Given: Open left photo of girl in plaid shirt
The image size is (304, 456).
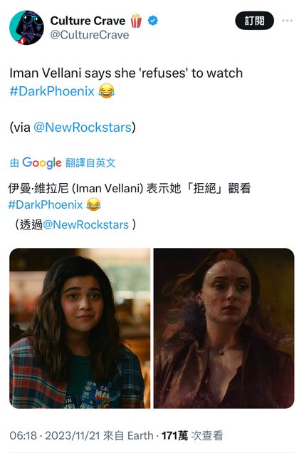Looking at the screenshot, I should click(80, 328).
